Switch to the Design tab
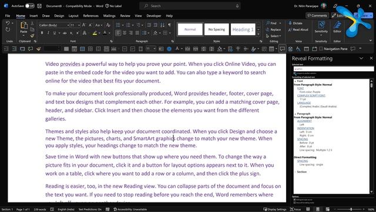Image resolution: width=376 pixels, height=212 pixels. (59, 16)
